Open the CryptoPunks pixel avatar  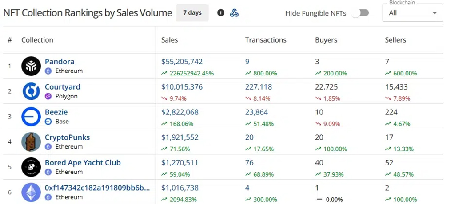[31, 142]
